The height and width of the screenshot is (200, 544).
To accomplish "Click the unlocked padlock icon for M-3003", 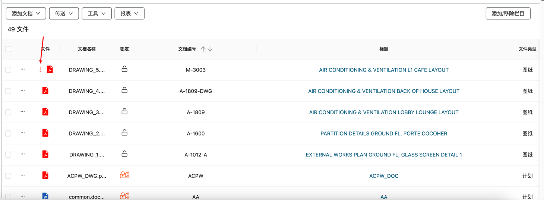I will pyautogui.click(x=124, y=69).
